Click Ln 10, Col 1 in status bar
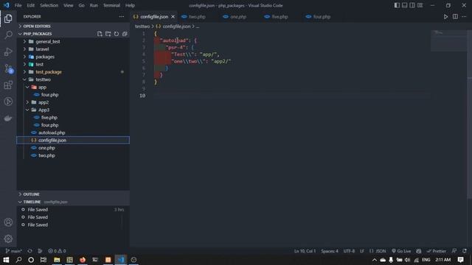472x265 pixels. [305, 251]
